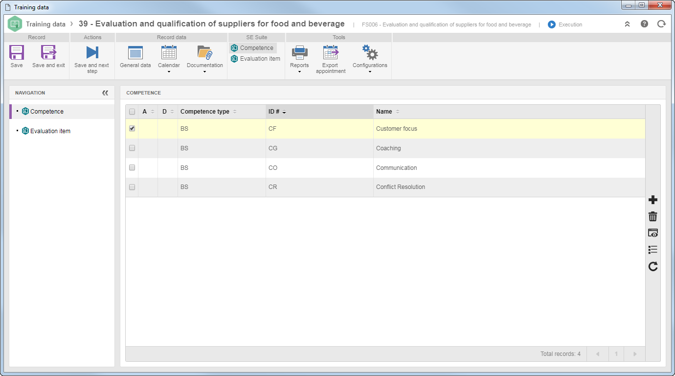Delete the selected competence with the trash icon

tap(652, 216)
